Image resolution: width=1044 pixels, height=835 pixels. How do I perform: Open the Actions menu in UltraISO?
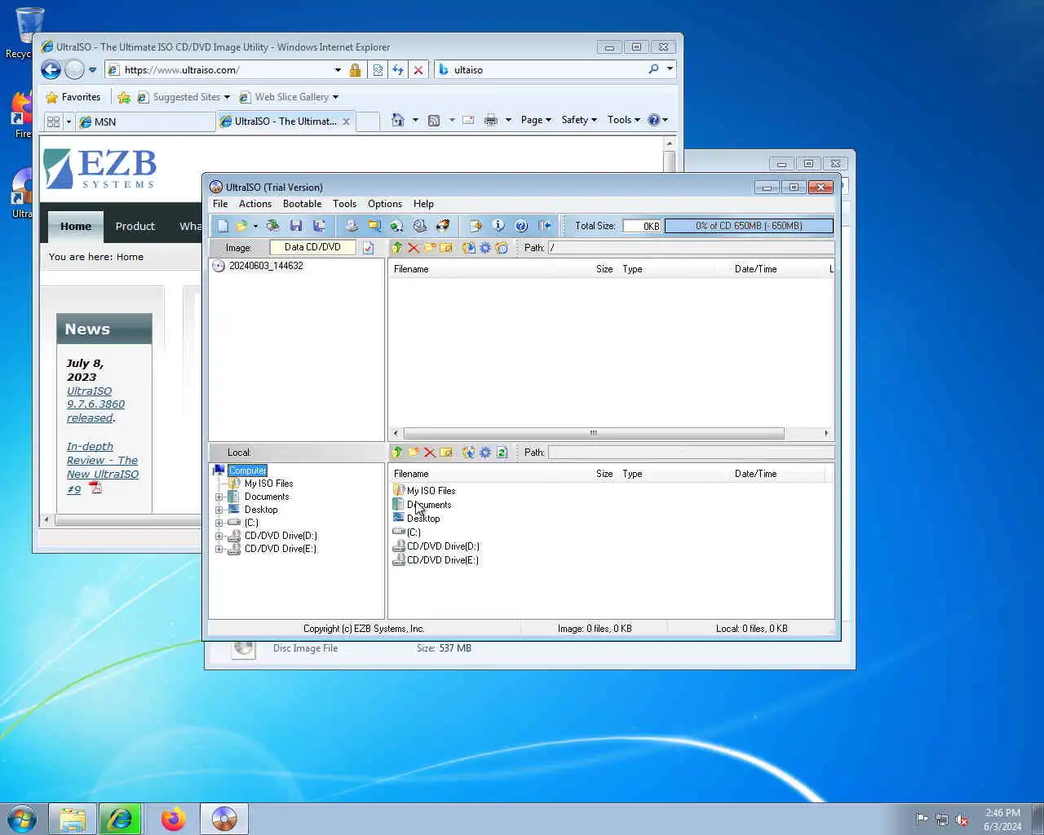pyautogui.click(x=255, y=204)
